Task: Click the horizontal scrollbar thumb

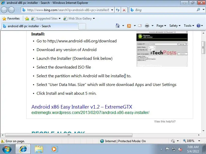Action: (69, 135)
